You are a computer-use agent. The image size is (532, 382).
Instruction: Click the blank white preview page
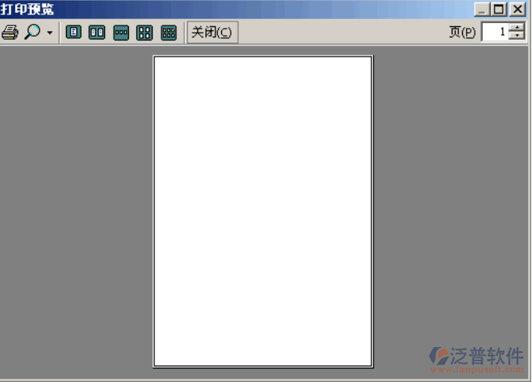click(x=262, y=211)
